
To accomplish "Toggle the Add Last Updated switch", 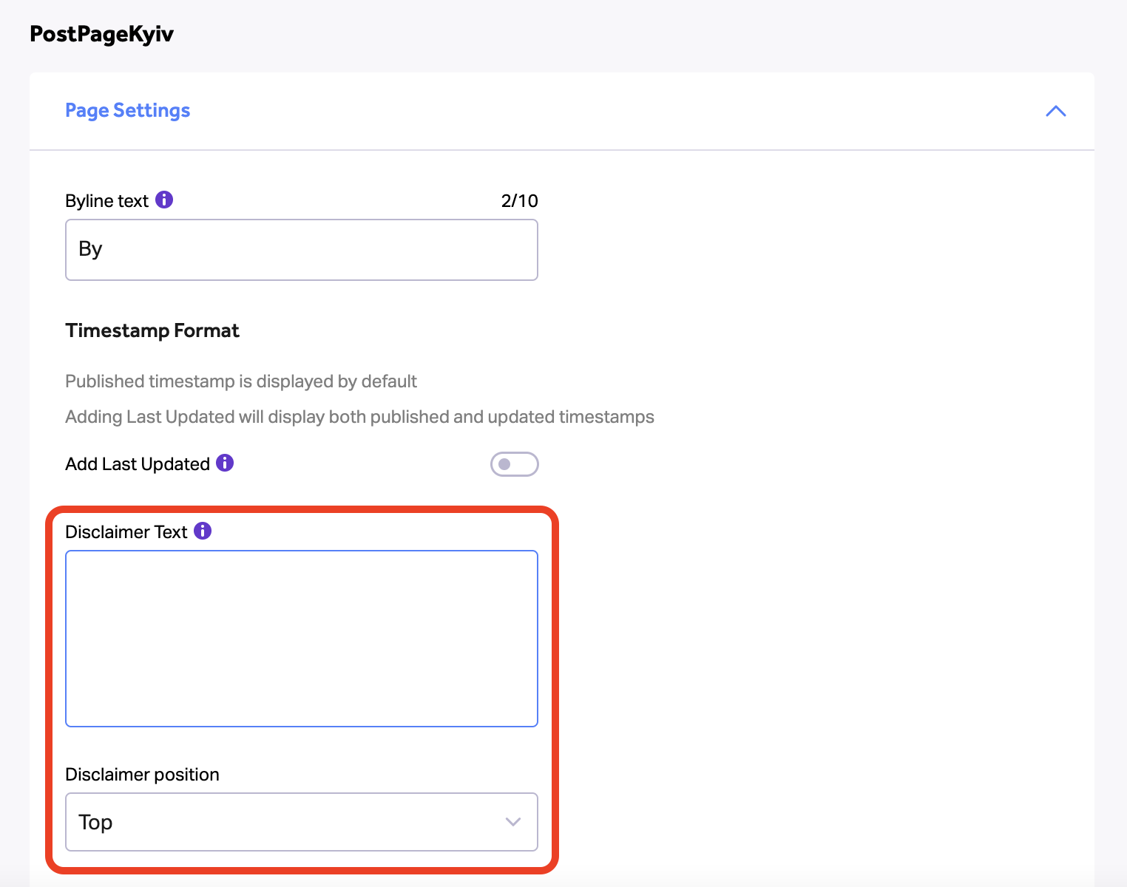I will coord(514,464).
